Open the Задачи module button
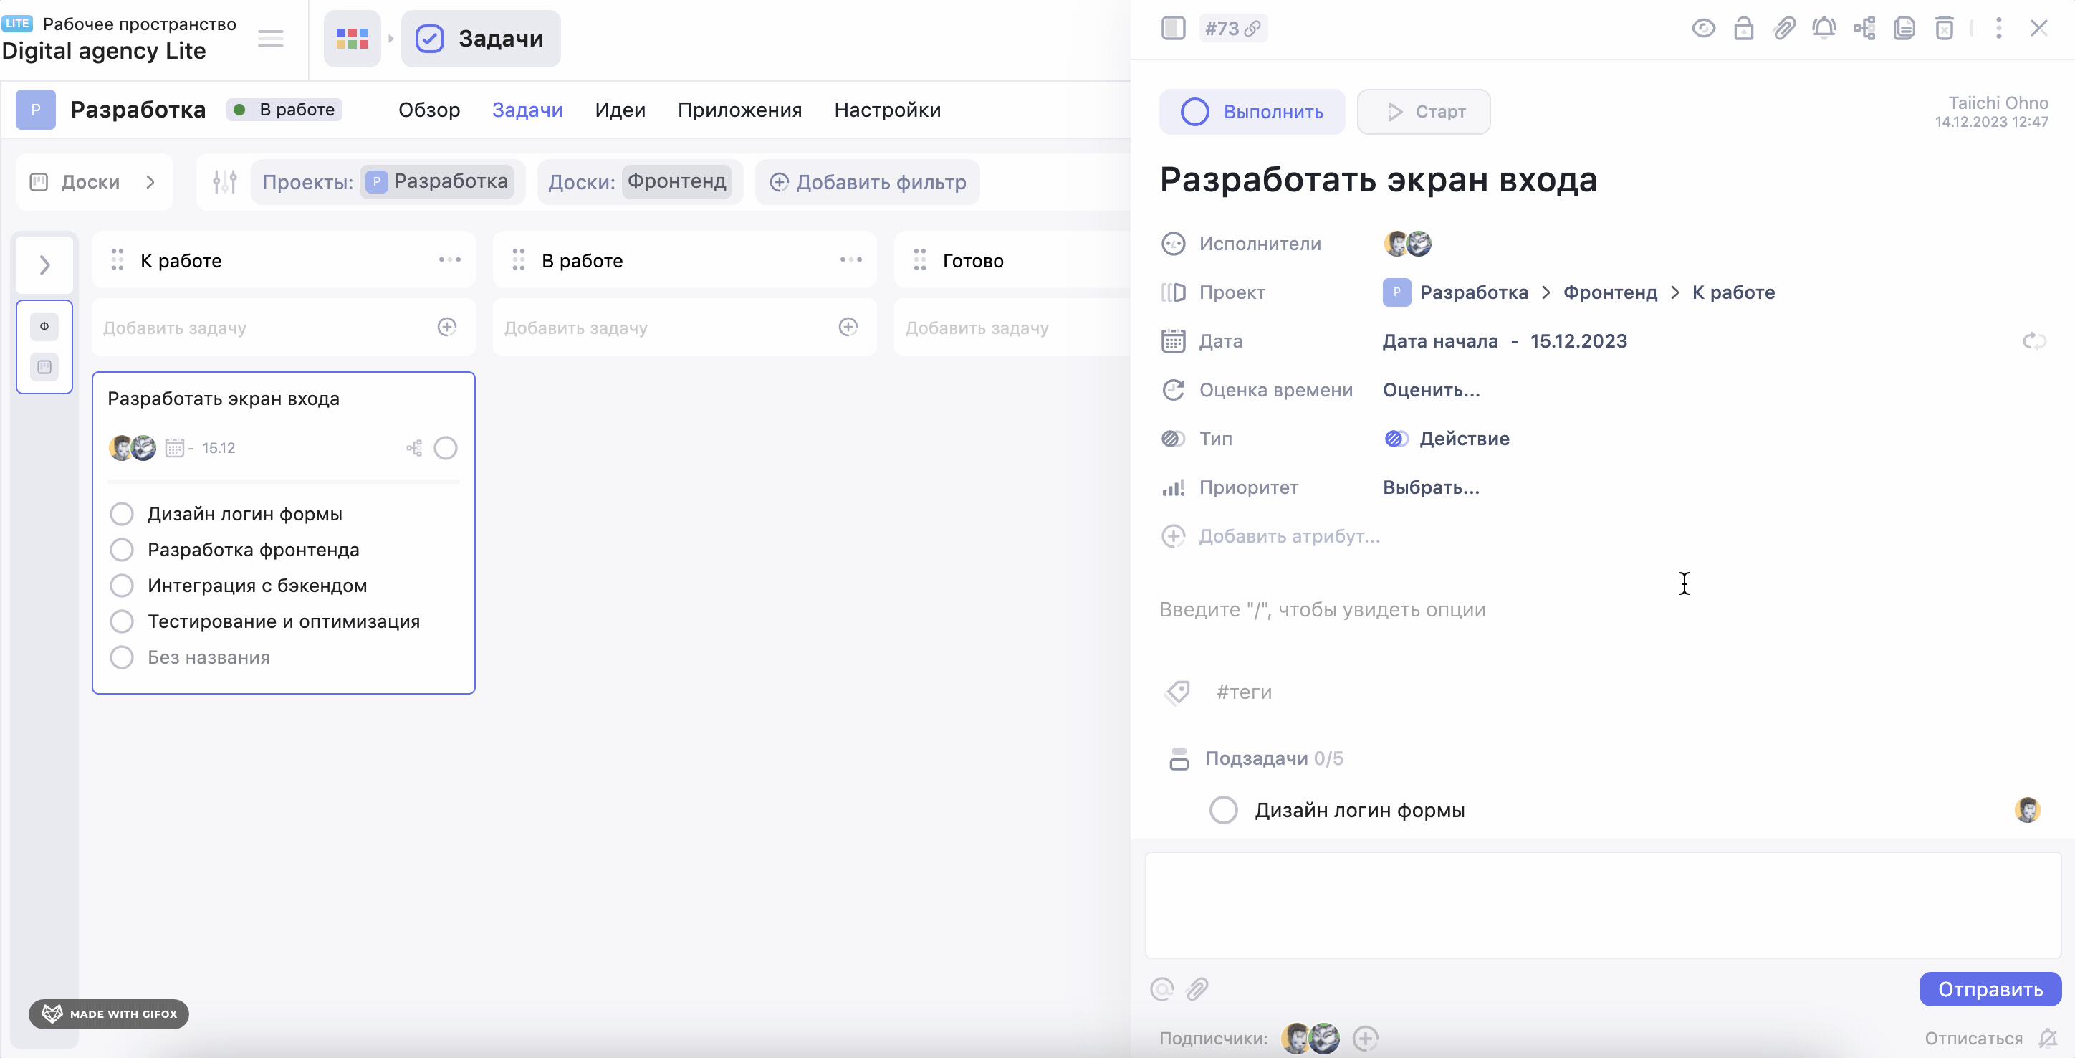The height and width of the screenshot is (1058, 2075). tap(481, 39)
